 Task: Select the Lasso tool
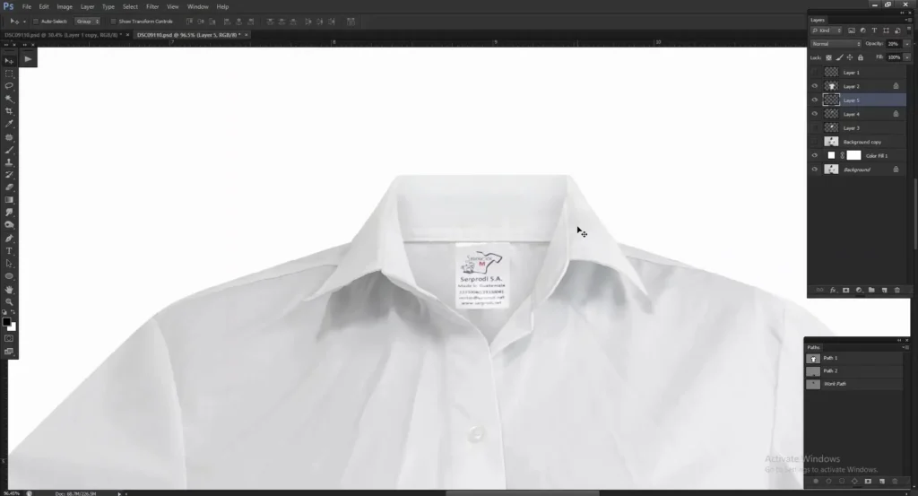(x=9, y=85)
